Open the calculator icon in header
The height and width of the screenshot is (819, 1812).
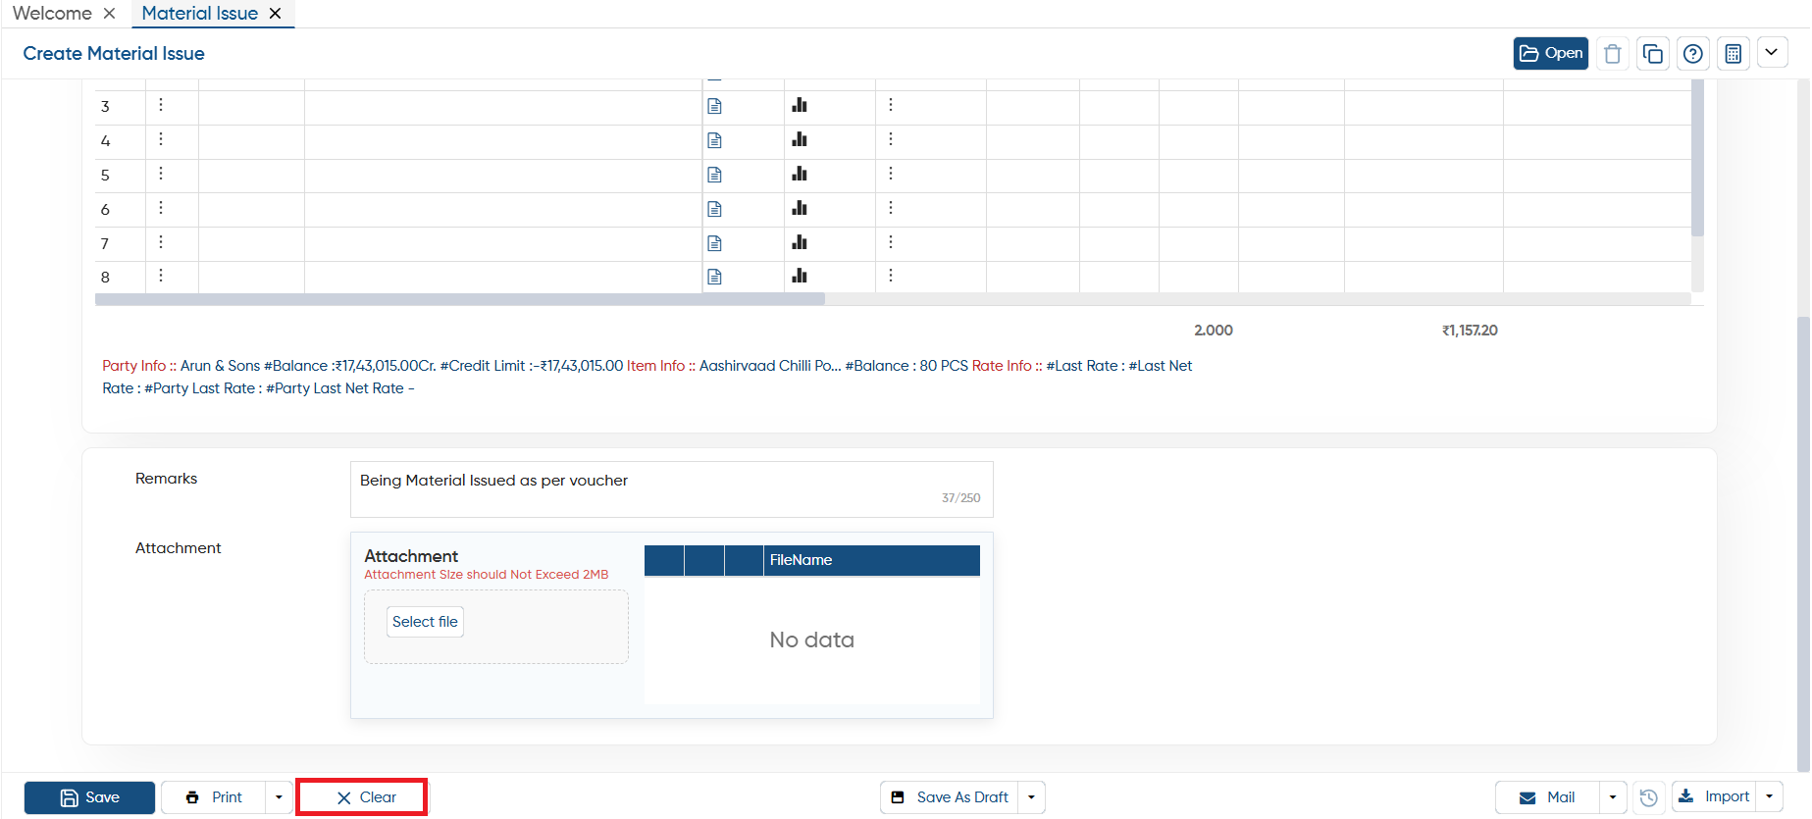point(1734,54)
